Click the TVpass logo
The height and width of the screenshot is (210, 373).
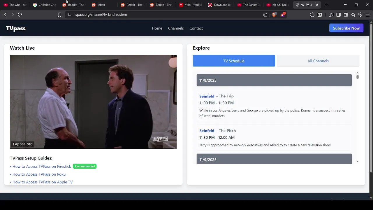click(16, 28)
